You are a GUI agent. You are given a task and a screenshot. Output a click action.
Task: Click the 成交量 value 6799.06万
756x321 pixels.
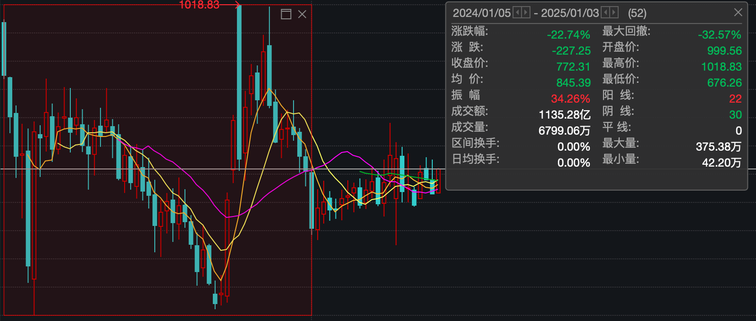point(564,131)
